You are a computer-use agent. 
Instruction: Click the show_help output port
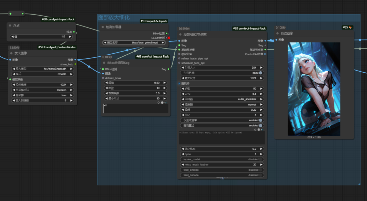(x=75, y=65)
